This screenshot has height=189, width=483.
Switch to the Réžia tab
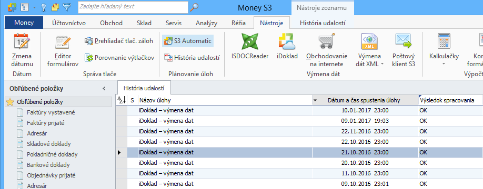point(239,23)
